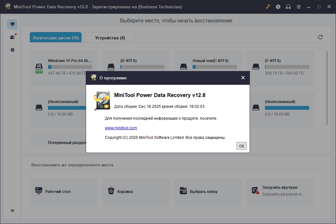Click the D: NTFS usage bar
Viewport: 336px width, 224px height.
point(142,67)
